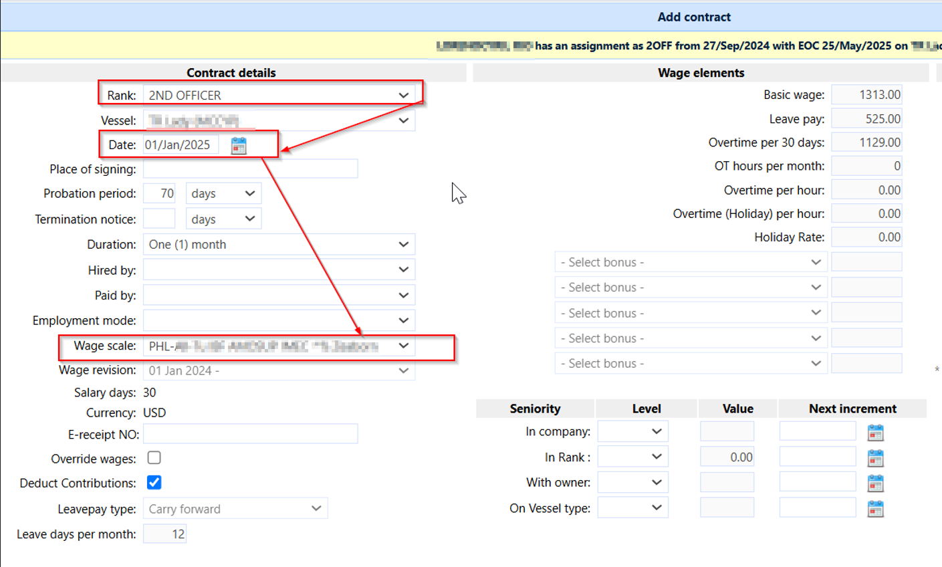Open calendar for In company next increment
This screenshot has height=567, width=942.
875,433
